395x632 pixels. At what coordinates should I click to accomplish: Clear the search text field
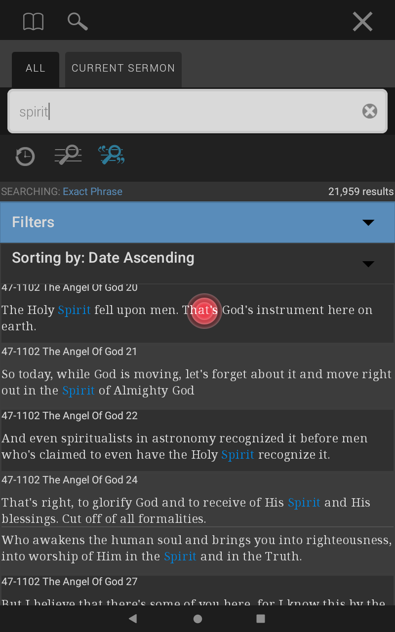coord(370,111)
